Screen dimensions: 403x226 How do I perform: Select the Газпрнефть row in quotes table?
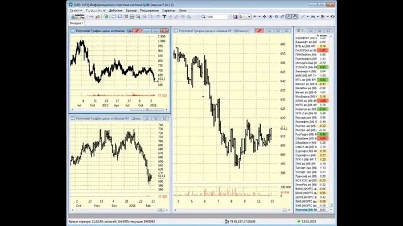312,58
